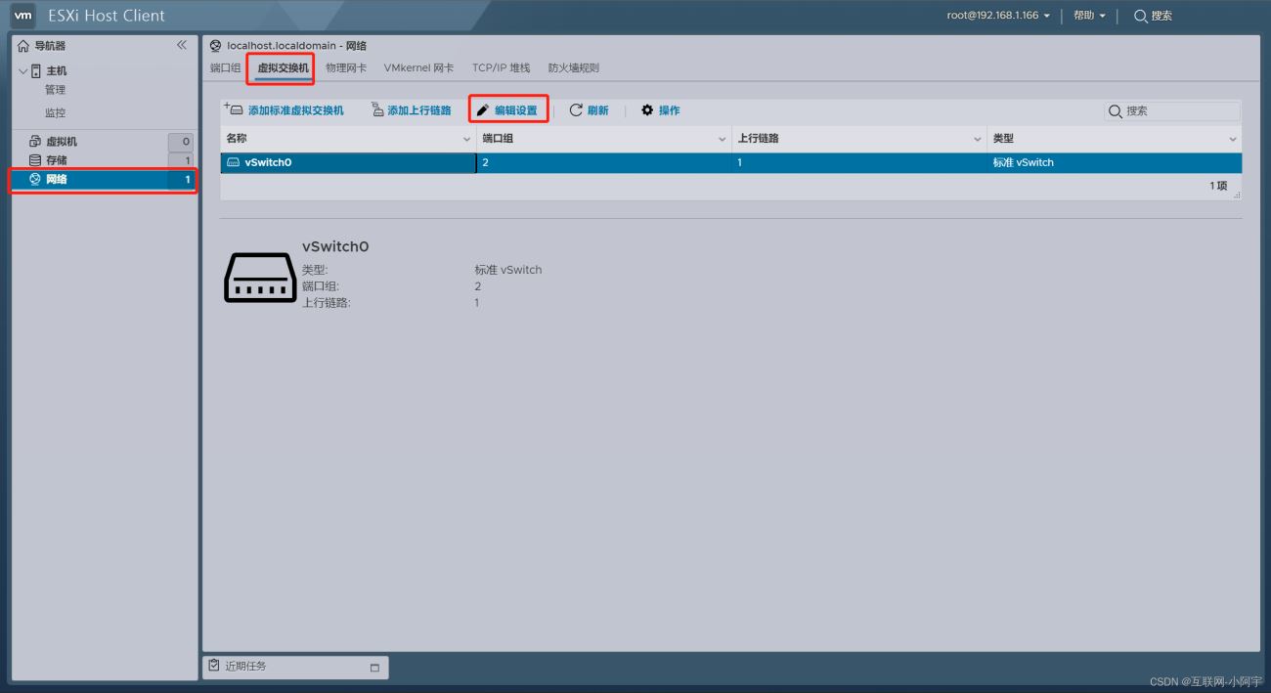Open the 上行链路 column dropdown arrow
Screen dimensions: 1271x693
point(978,140)
